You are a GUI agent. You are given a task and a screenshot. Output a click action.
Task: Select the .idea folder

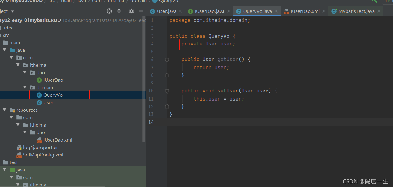(x=8, y=28)
